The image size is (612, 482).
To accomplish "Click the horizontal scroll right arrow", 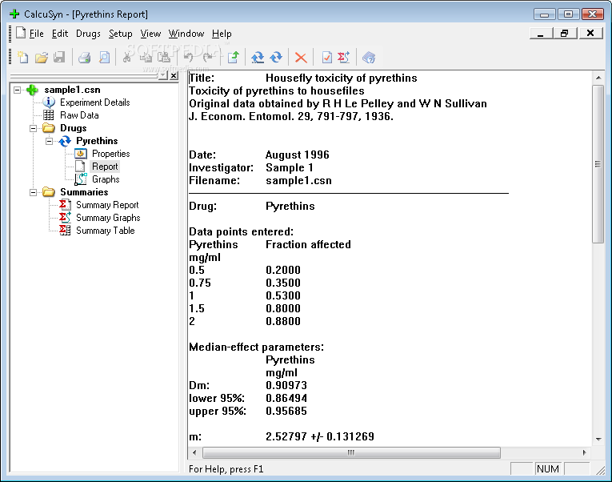I will pos(584,452).
